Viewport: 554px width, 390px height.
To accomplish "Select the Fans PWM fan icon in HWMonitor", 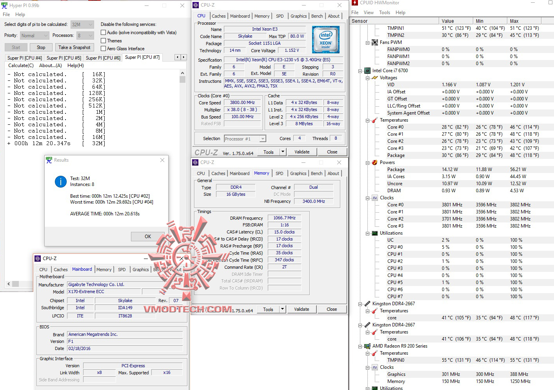I will coord(375,42).
